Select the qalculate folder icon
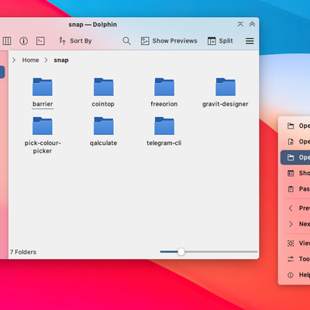Viewport: 310px width, 310px height. [104, 126]
